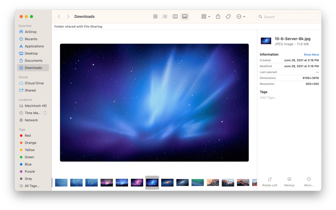This screenshot has width=336, height=210.
Task: Open the Shared iCloud folder
Action: (x=33, y=90)
